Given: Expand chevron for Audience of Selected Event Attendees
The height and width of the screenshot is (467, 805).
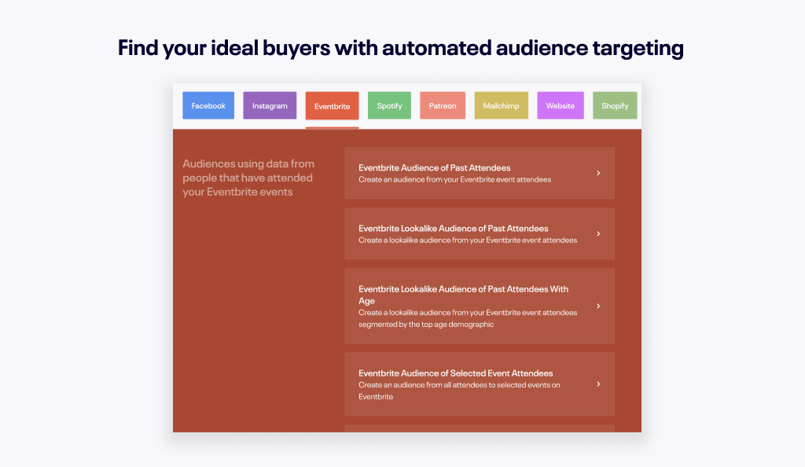Looking at the screenshot, I should coord(598,384).
